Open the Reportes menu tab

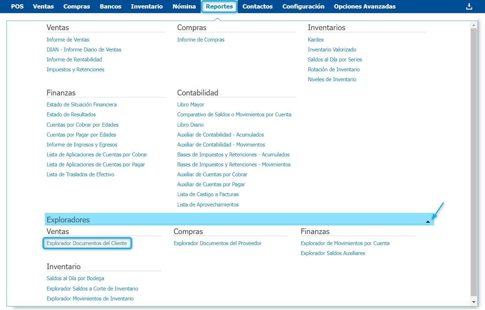(219, 6)
